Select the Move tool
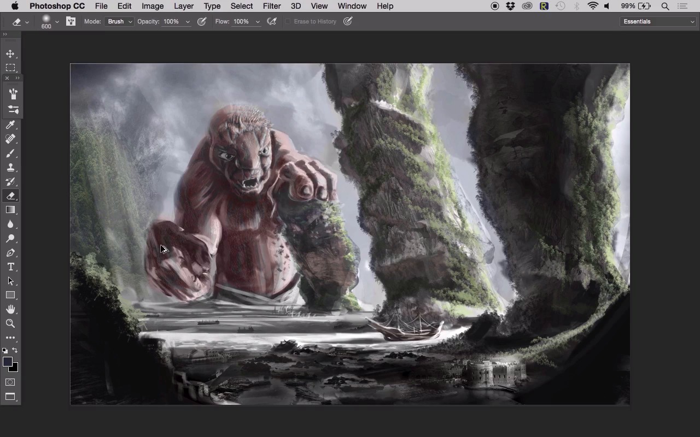 click(x=10, y=54)
